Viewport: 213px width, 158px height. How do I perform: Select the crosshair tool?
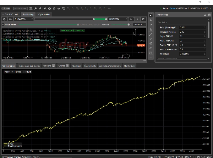coord(151,20)
